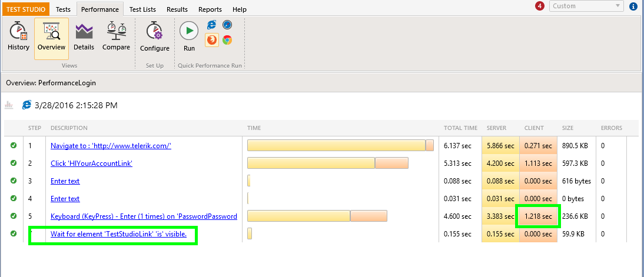This screenshot has width=644, height=277.
Task: Choose Chrome browser for quick run
Action: (227, 40)
